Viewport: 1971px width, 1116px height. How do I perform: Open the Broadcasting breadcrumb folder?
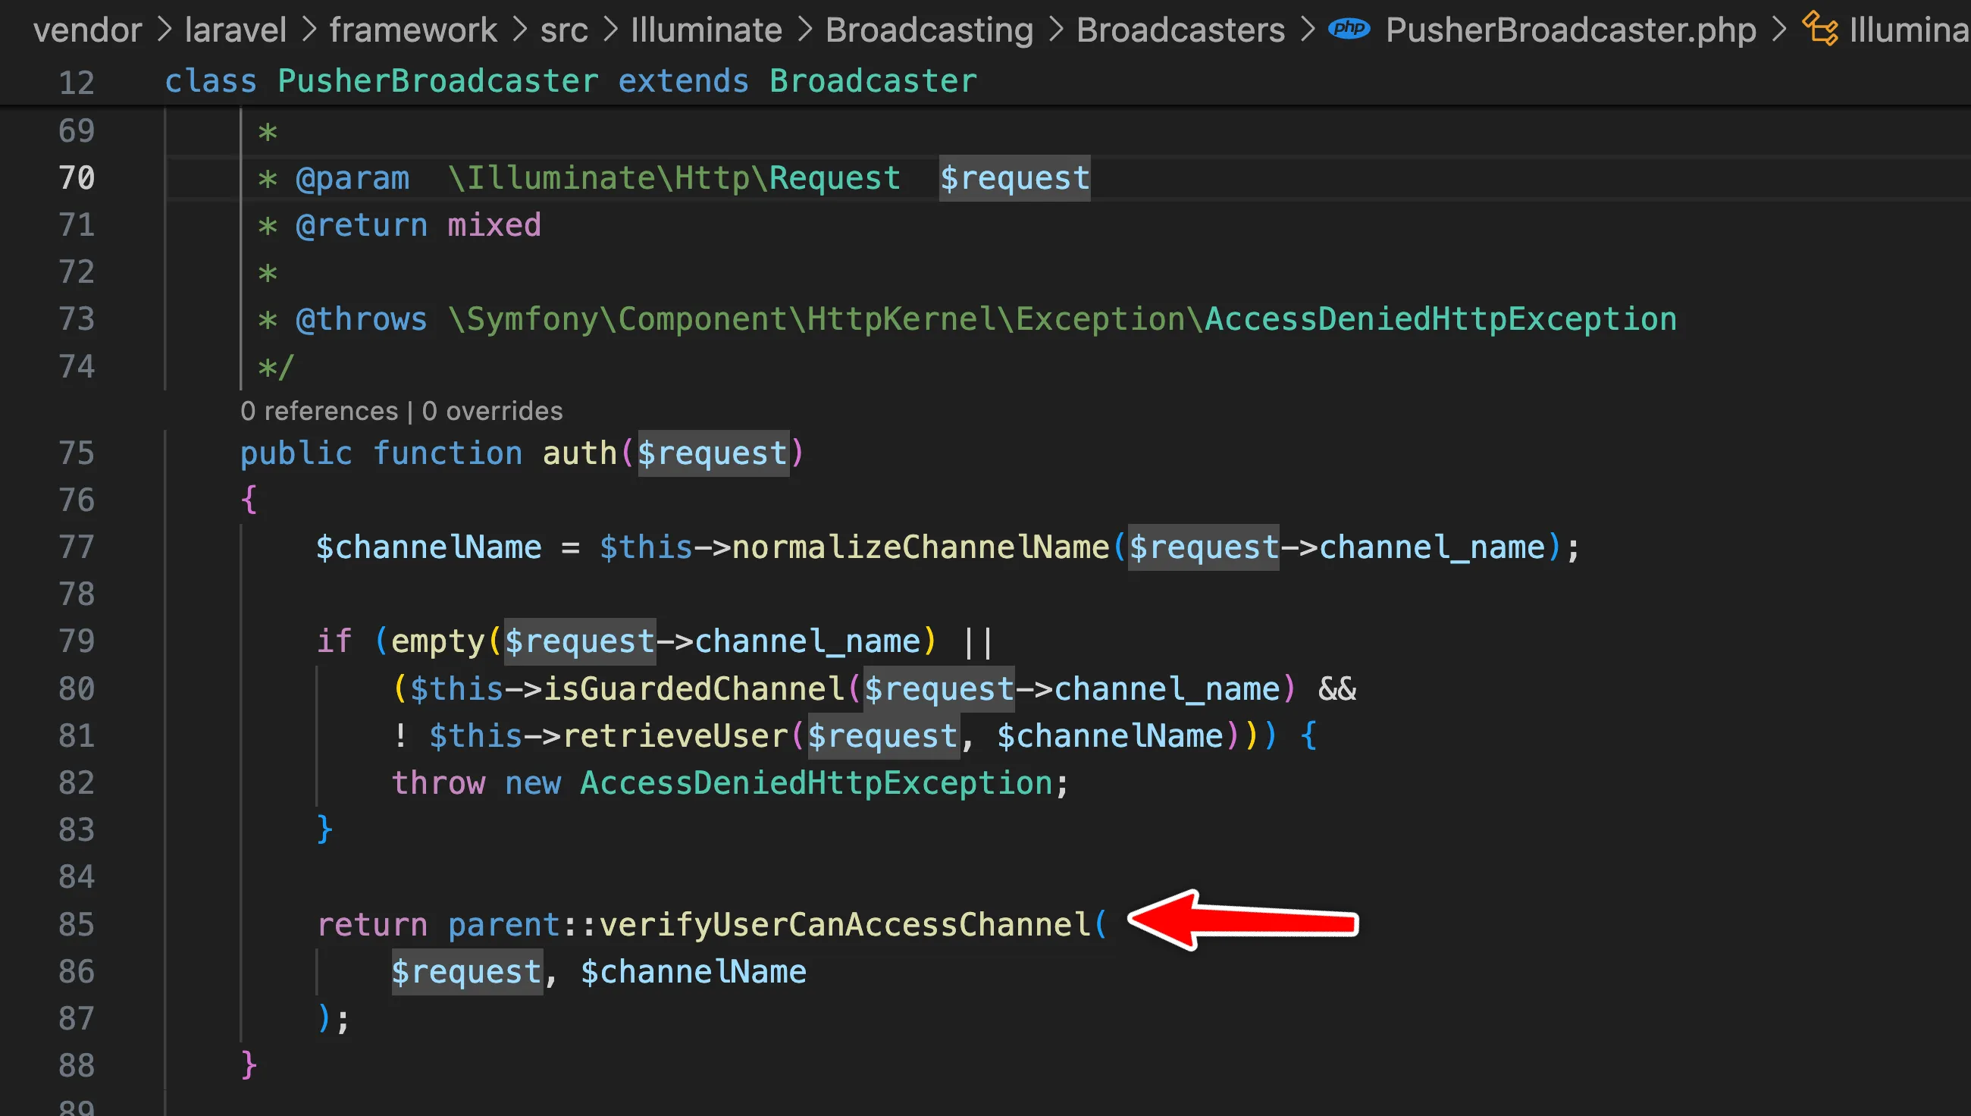click(x=929, y=30)
